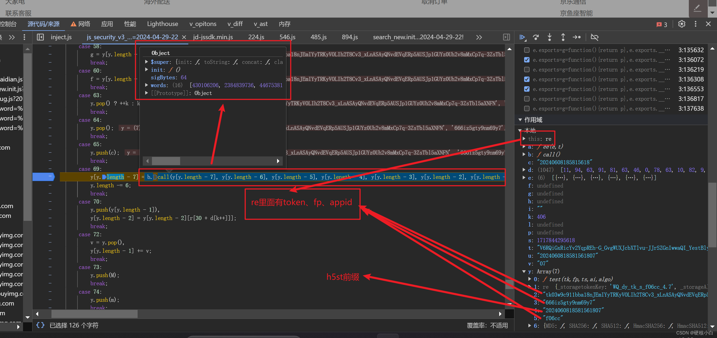Screen dimensions: 717x338
Task: Click the Step into function icon
Action: point(549,37)
